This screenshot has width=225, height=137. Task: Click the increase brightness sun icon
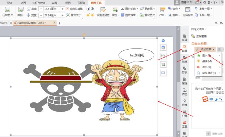tap(88, 15)
